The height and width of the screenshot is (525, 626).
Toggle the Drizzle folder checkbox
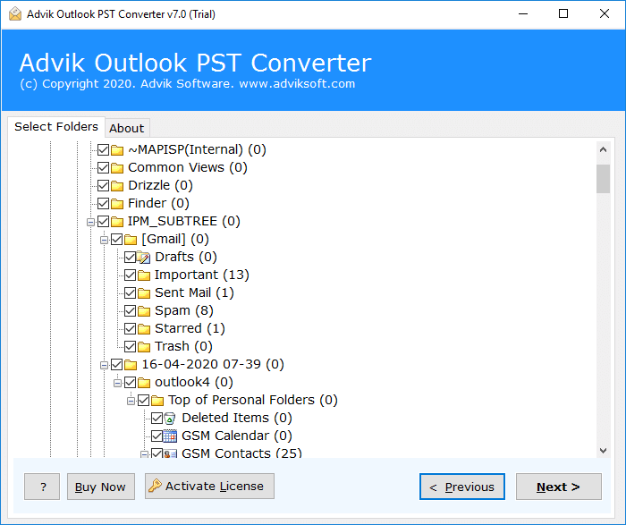[x=104, y=186]
